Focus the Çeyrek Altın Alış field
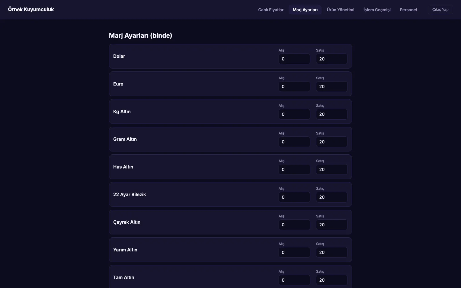The image size is (461, 288). [294, 225]
